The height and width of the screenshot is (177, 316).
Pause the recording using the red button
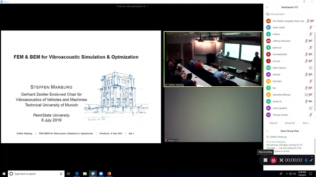[273, 160]
